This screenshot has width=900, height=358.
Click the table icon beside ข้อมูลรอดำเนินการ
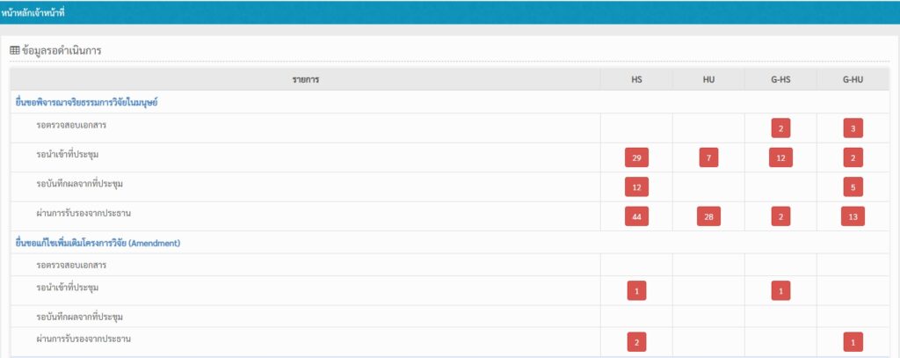pos(14,51)
